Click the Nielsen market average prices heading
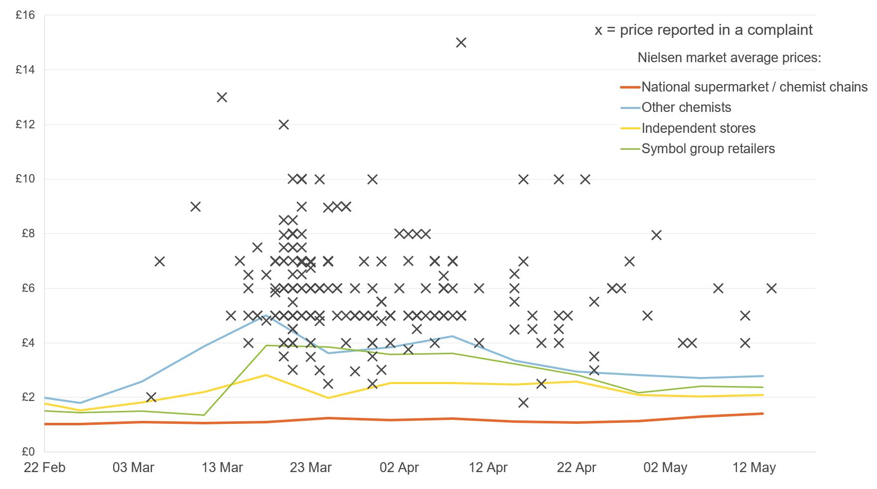877x489 pixels. point(731,57)
